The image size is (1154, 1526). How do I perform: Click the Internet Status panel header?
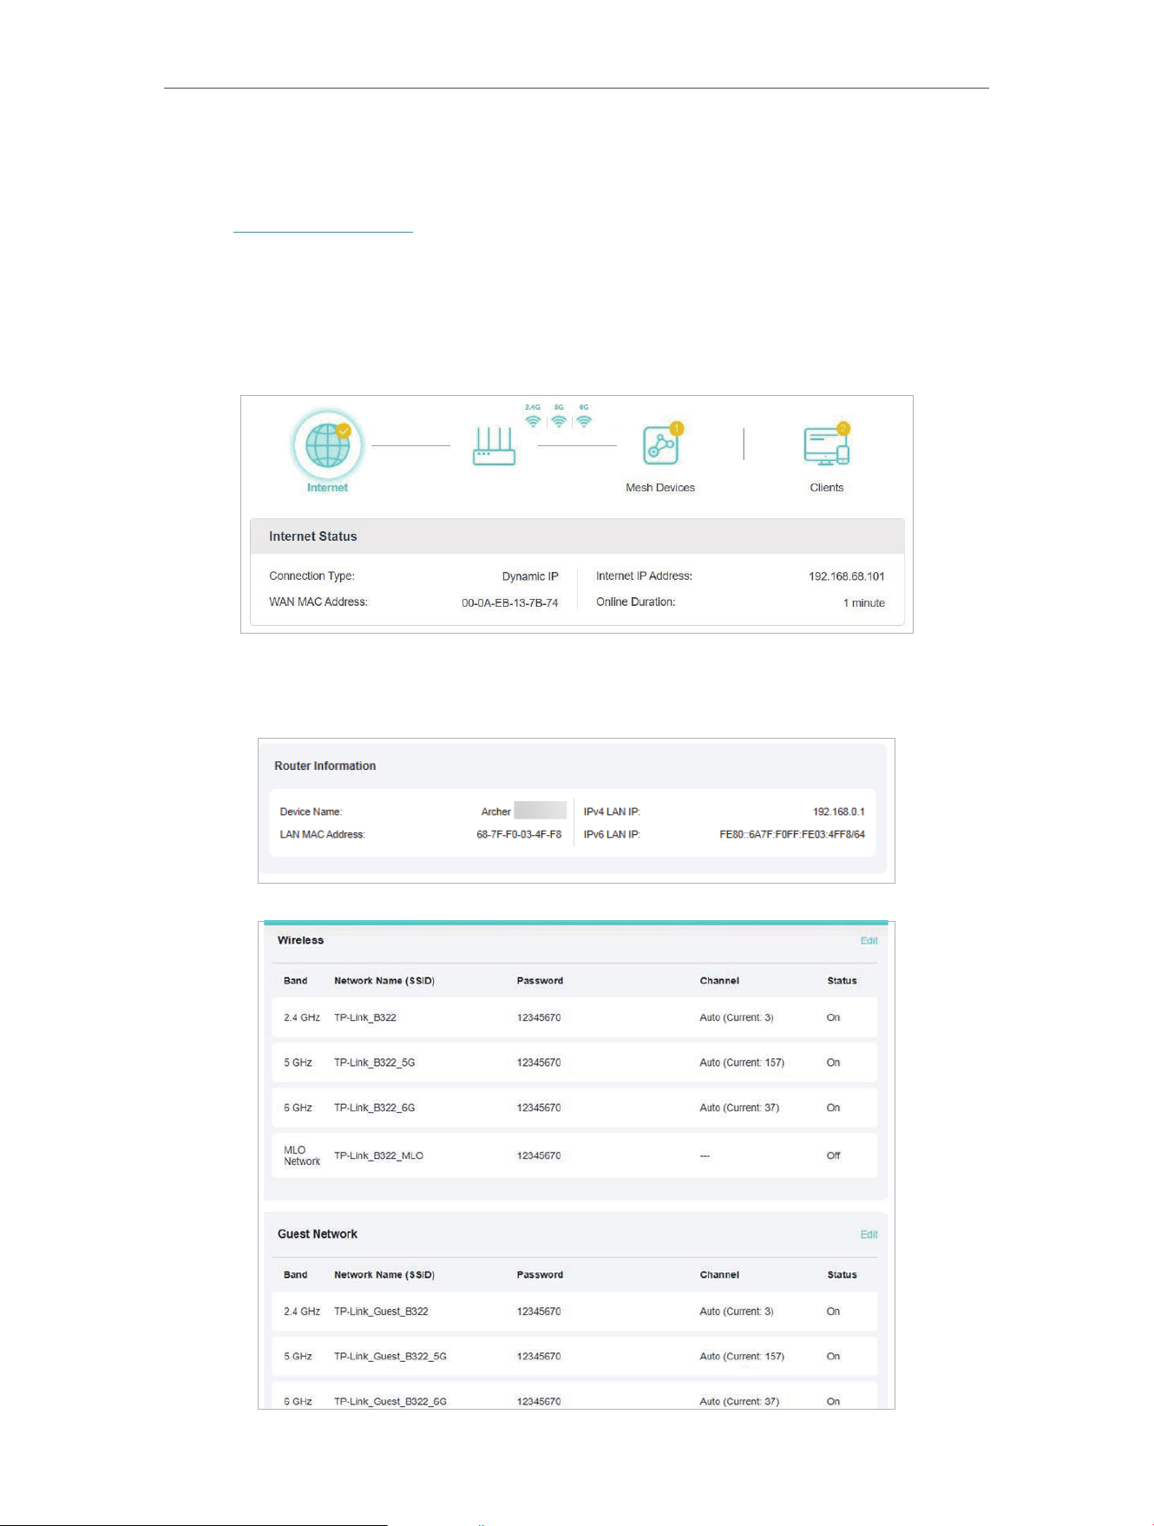577,536
